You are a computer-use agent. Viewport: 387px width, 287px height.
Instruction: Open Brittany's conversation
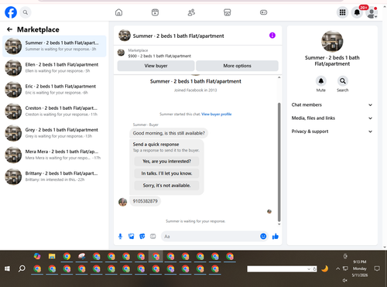click(54, 176)
